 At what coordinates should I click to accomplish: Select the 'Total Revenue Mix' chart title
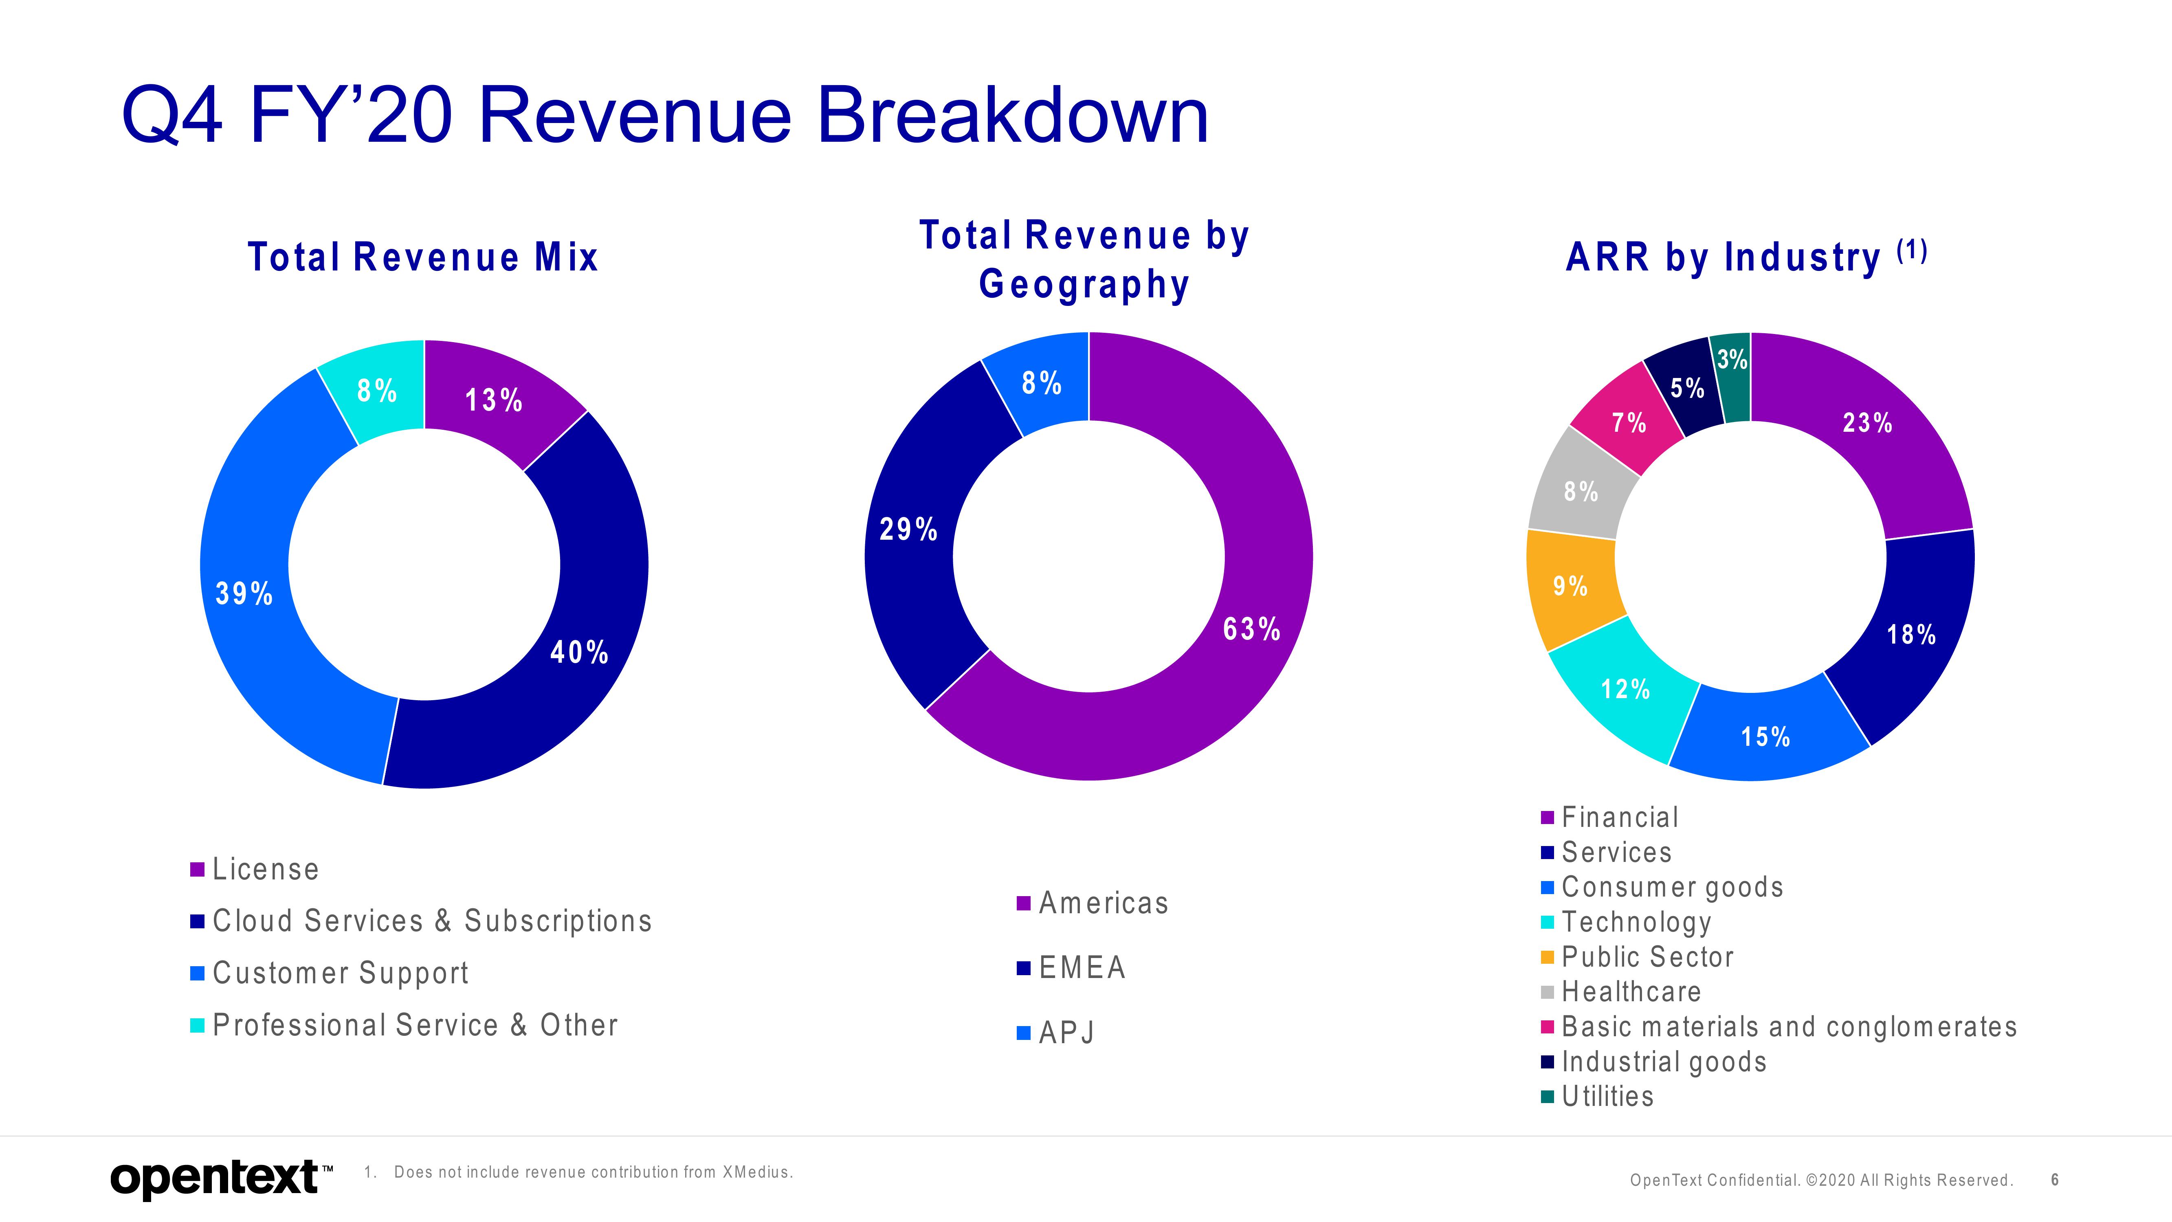tap(422, 257)
